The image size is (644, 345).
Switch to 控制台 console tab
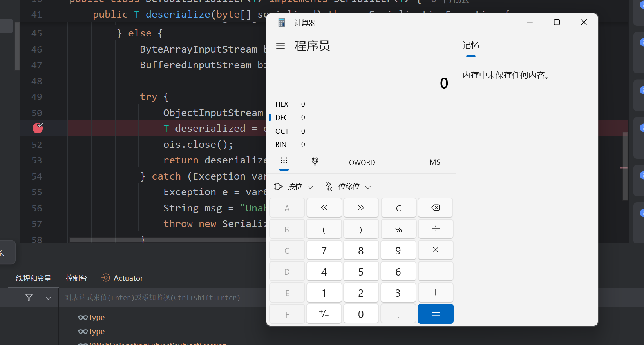(x=76, y=278)
